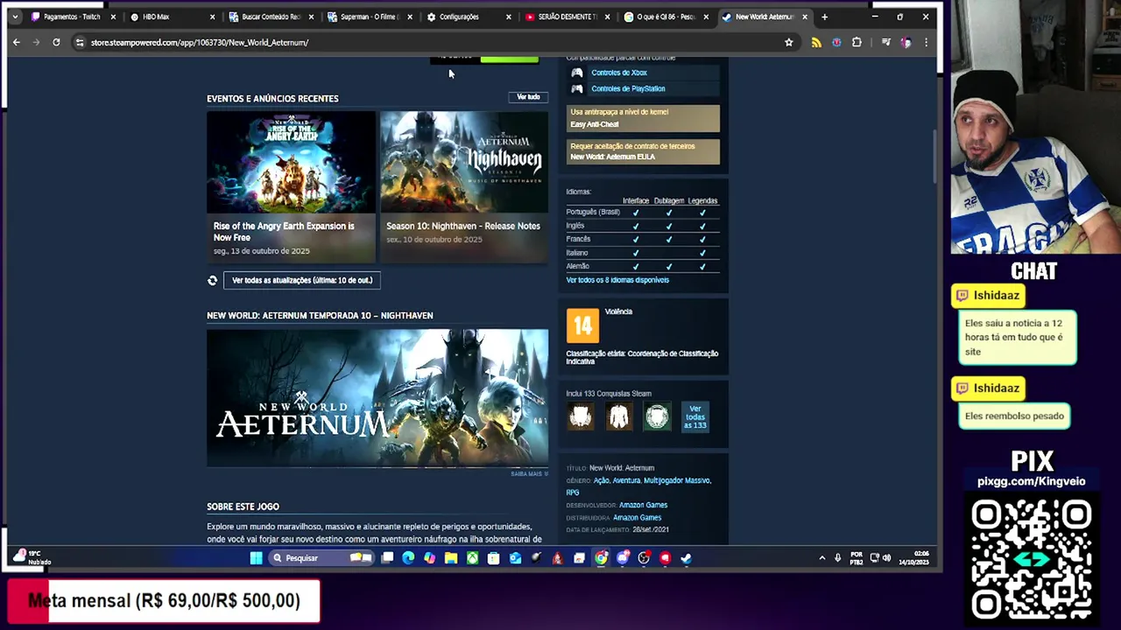Click the Xbox controller icon
Image resolution: width=1121 pixels, height=630 pixels.
coord(576,73)
